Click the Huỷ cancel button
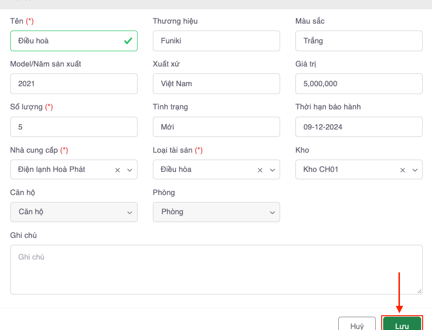Image resolution: width=432 pixels, height=330 pixels. pyautogui.click(x=357, y=325)
